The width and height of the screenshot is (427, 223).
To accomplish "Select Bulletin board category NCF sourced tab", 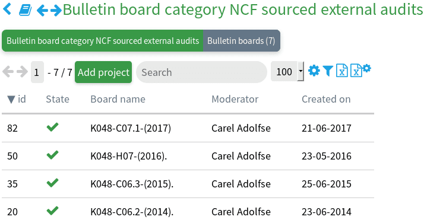I will tap(103, 41).
